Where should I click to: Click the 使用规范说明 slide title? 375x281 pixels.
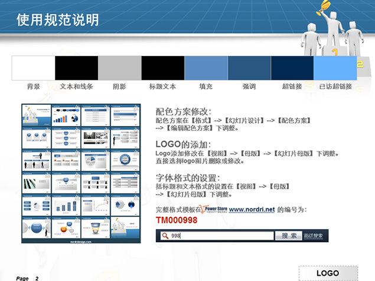[x=57, y=20]
